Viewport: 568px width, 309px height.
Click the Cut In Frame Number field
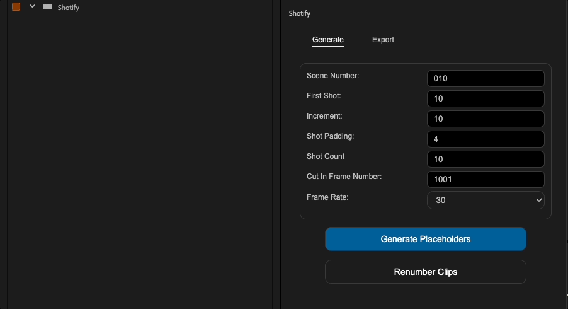click(x=486, y=179)
